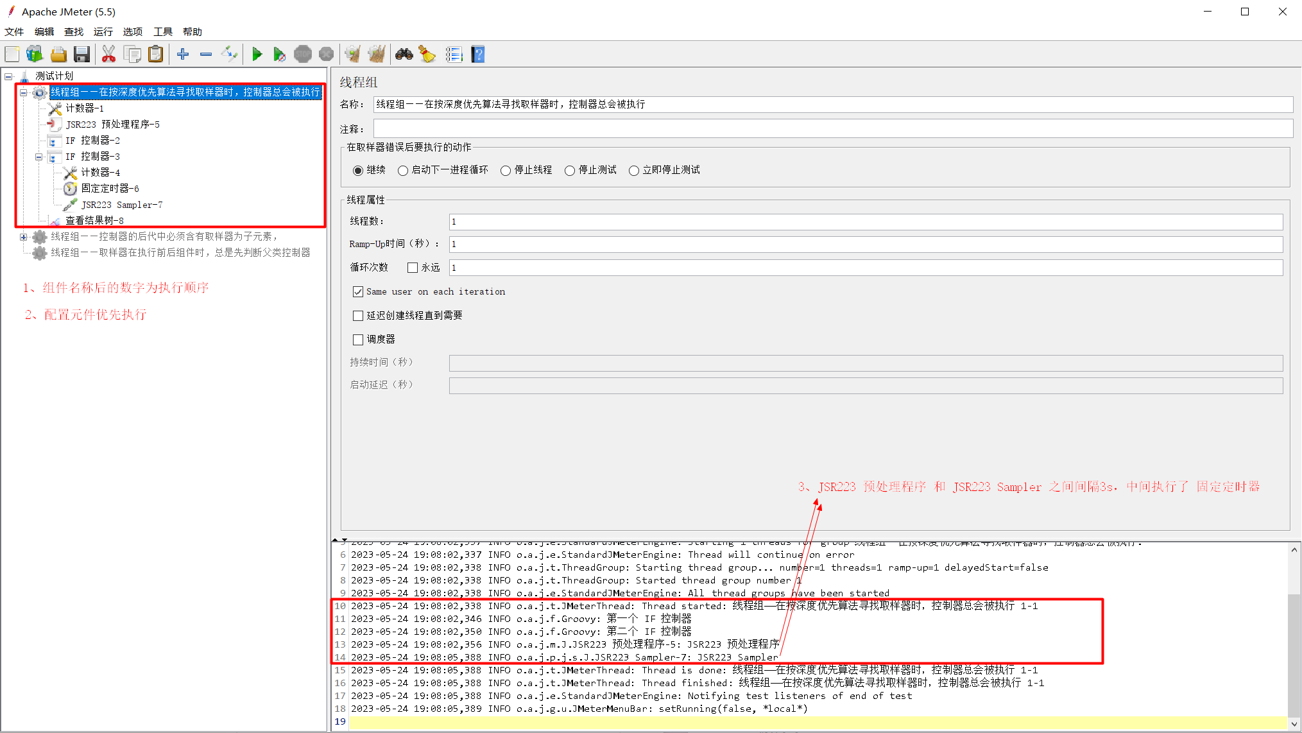Click the 注释 input field

[833, 128]
